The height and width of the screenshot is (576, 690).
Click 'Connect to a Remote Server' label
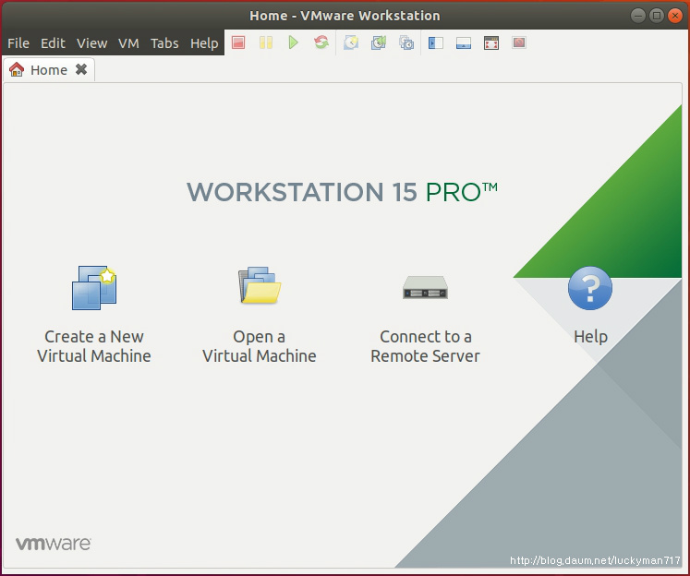coord(425,346)
